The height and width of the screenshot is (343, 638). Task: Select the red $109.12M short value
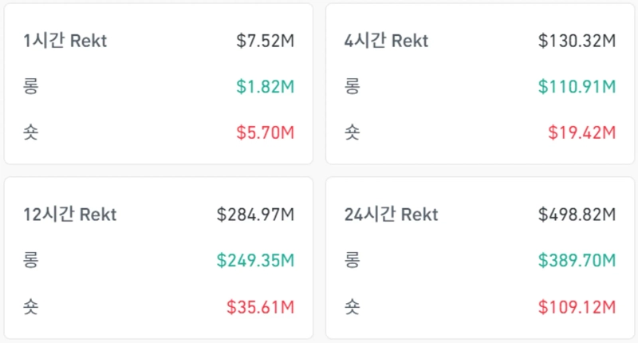tap(577, 306)
